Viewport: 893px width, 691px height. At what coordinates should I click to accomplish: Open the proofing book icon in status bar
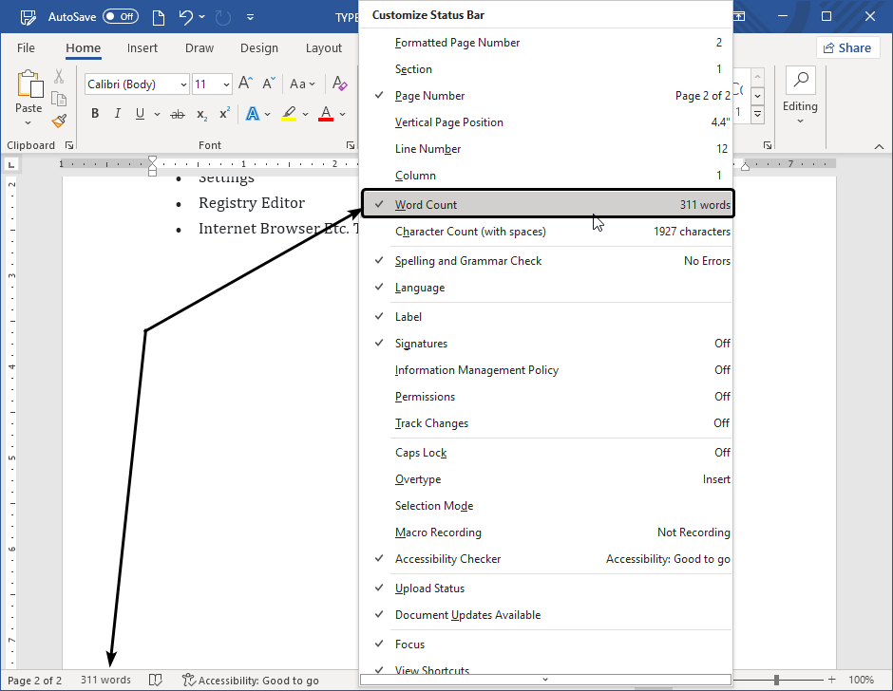(x=155, y=680)
